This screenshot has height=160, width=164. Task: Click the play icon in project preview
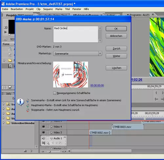pyautogui.click(x=6, y=32)
